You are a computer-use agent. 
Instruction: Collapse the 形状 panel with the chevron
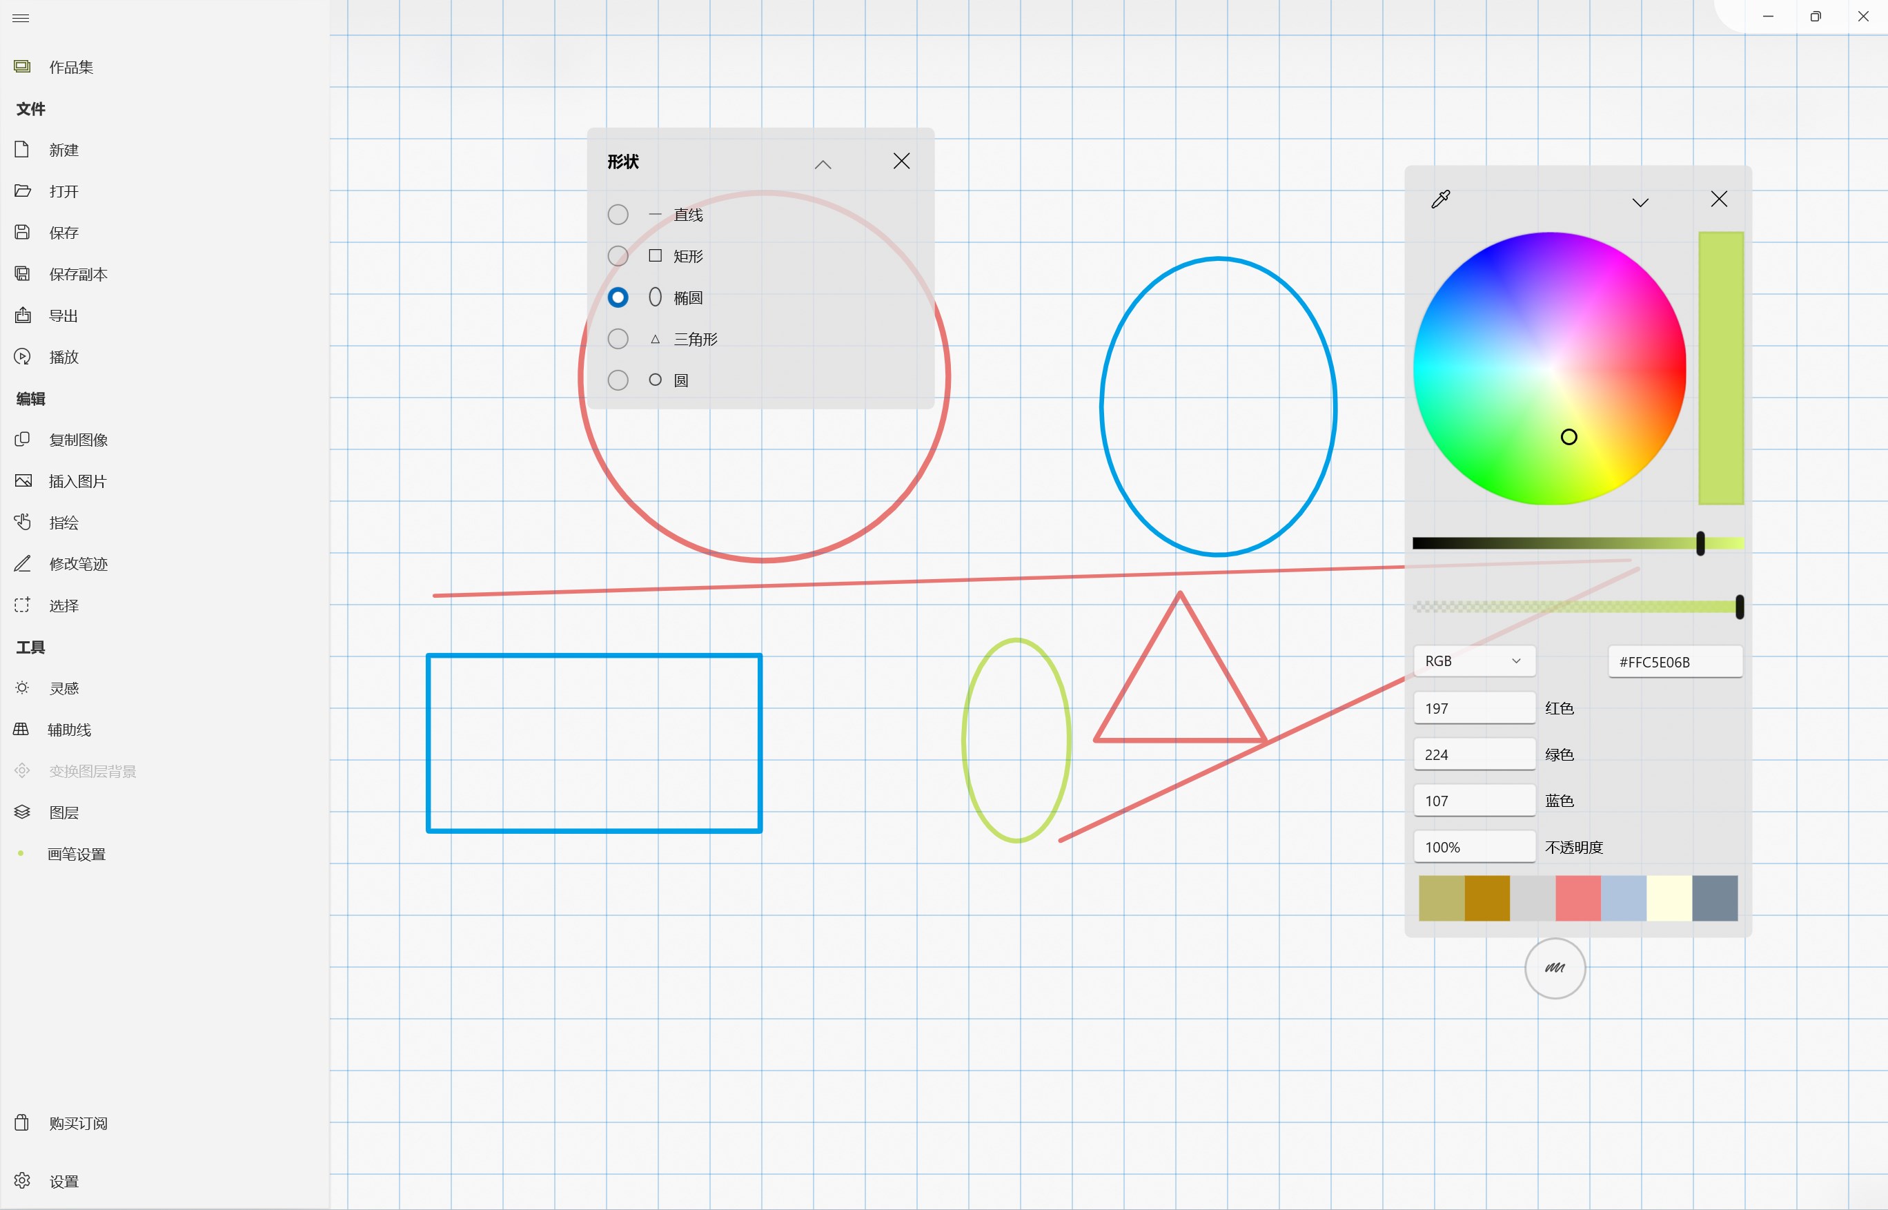823,164
